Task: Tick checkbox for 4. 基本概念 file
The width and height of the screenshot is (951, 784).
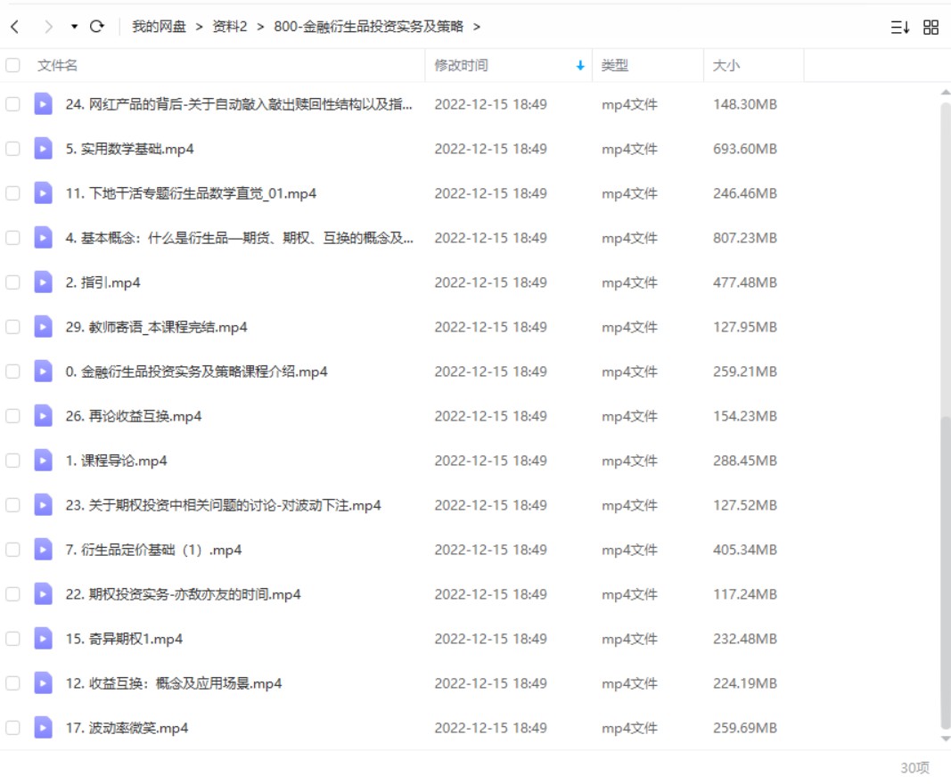Action: tap(12, 238)
